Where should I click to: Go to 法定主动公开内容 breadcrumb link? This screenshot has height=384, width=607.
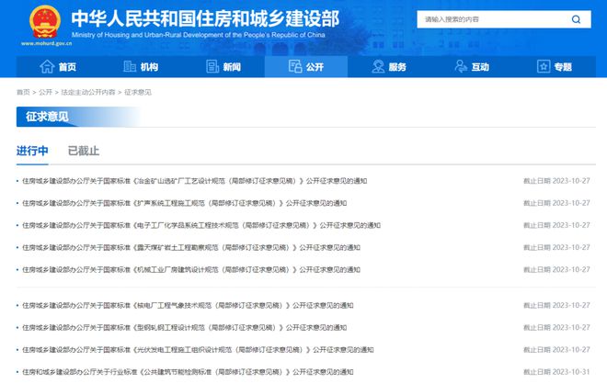coord(88,92)
